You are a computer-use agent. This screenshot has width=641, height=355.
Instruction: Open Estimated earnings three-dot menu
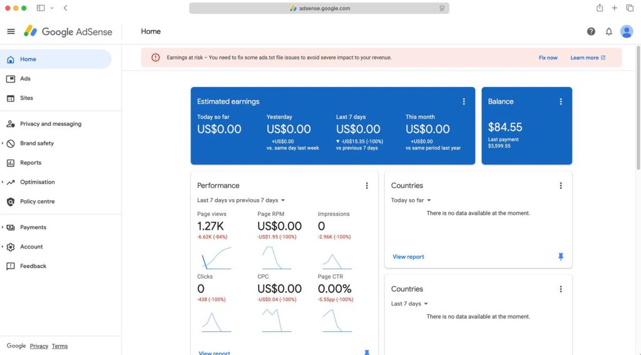(464, 101)
